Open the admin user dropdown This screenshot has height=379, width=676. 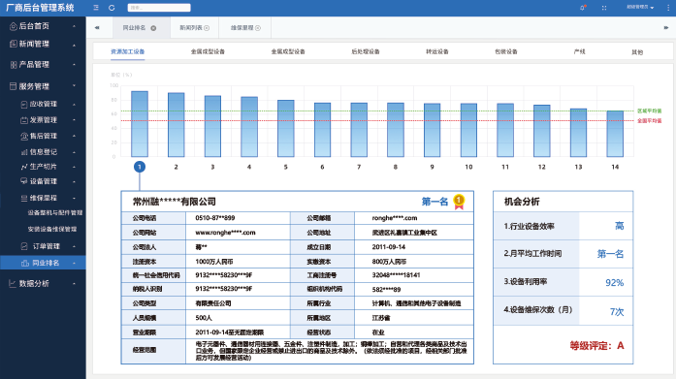(x=640, y=8)
